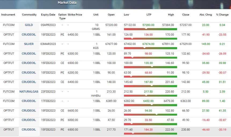231x137 pixels.
Task: Click the range bar under LTP 94.00
Action: click(151, 115)
